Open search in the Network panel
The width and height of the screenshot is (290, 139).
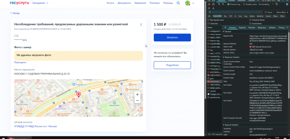[x=223, y=4]
